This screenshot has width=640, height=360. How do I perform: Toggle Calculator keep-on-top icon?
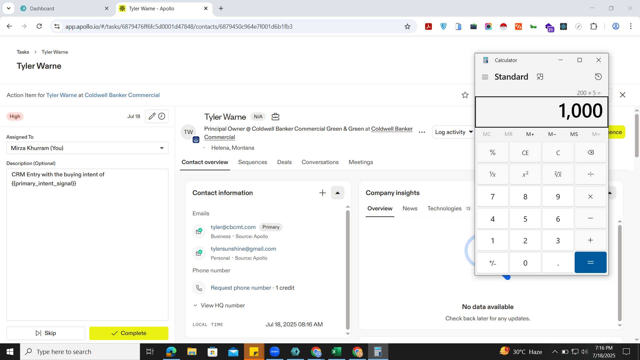tap(540, 77)
